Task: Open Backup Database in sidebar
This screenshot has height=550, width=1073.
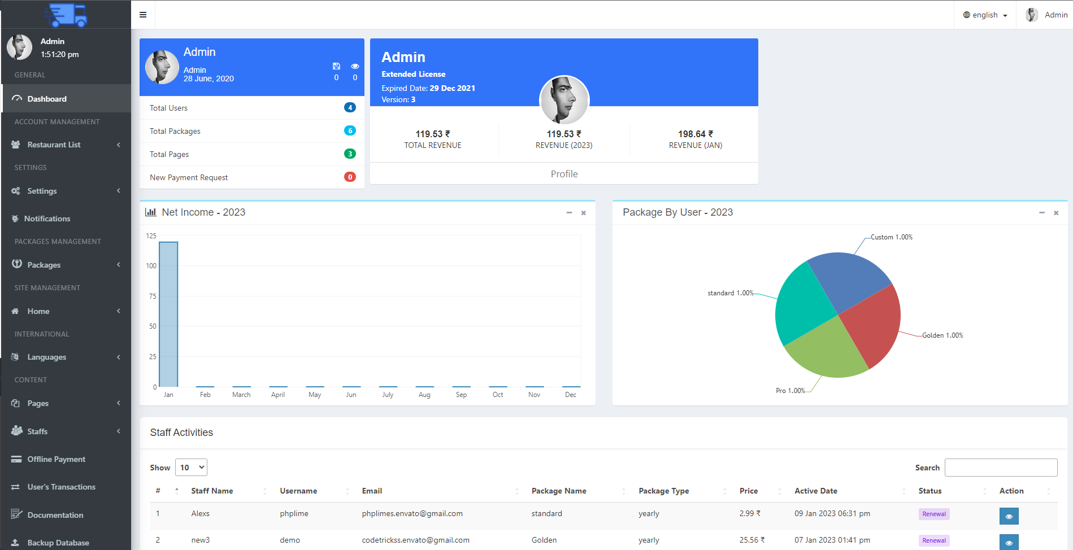Action: pyautogui.click(x=58, y=543)
